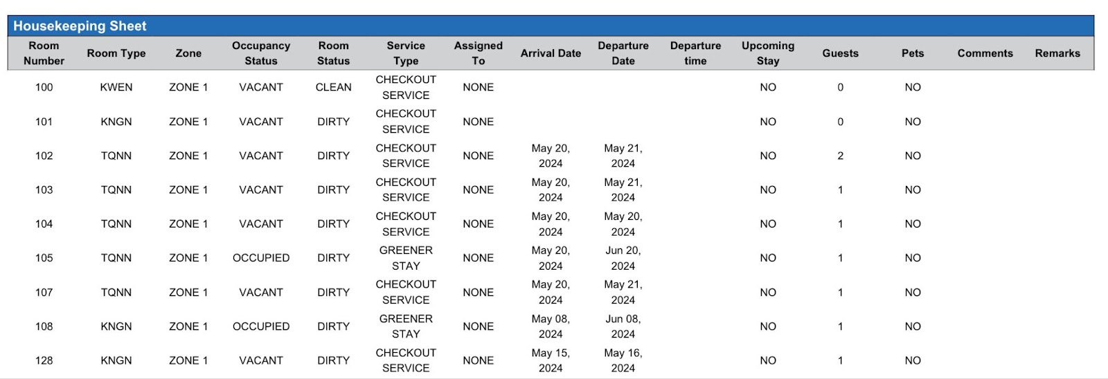Click the Remarks column header
Image resolution: width=1108 pixels, height=379 pixels.
1057,53
